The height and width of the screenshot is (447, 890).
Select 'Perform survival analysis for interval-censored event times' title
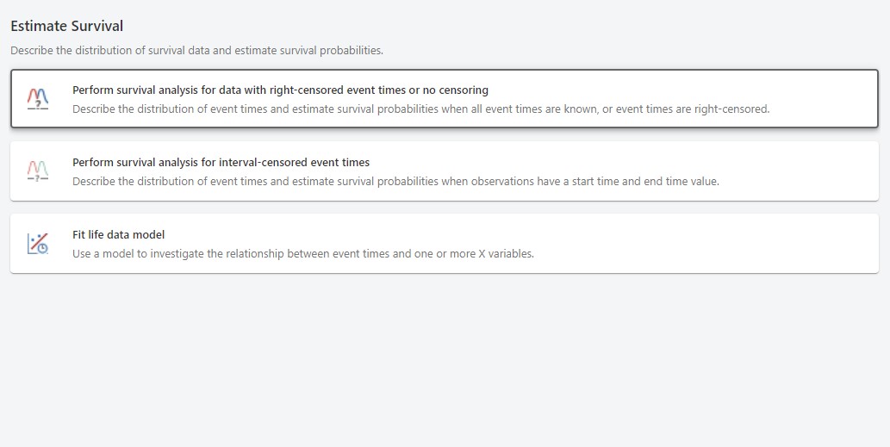pyautogui.click(x=221, y=162)
